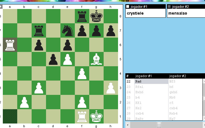Screen dimensions: 205x128
Task: Click the highlighted empty a1 square
Action: click(10, 116)
